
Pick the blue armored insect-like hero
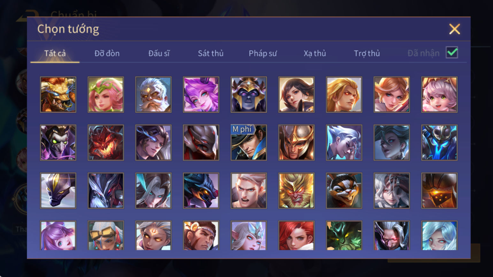pyautogui.click(x=439, y=142)
